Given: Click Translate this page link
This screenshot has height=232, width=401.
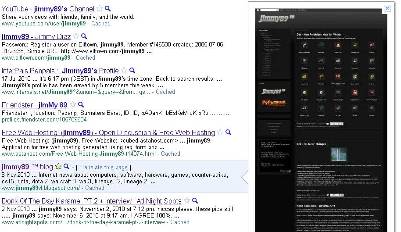Looking at the screenshot, I should coord(103,168).
